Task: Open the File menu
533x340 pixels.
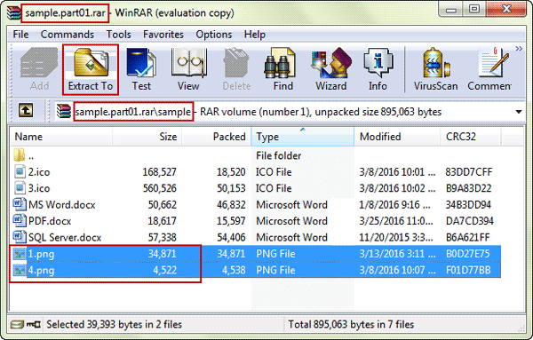Action: tap(20, 35)
